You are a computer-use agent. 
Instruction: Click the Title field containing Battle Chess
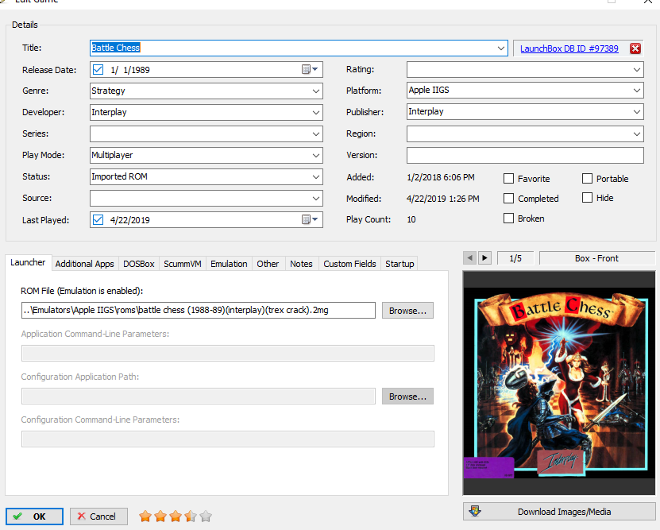pyautogui.click(x=299, y=48)
